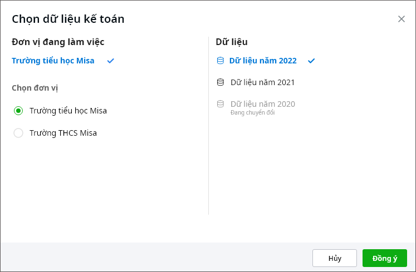The image size is (416, 272).
Task: Confirm with the green Đồng ý button
Action: (384, 258)
